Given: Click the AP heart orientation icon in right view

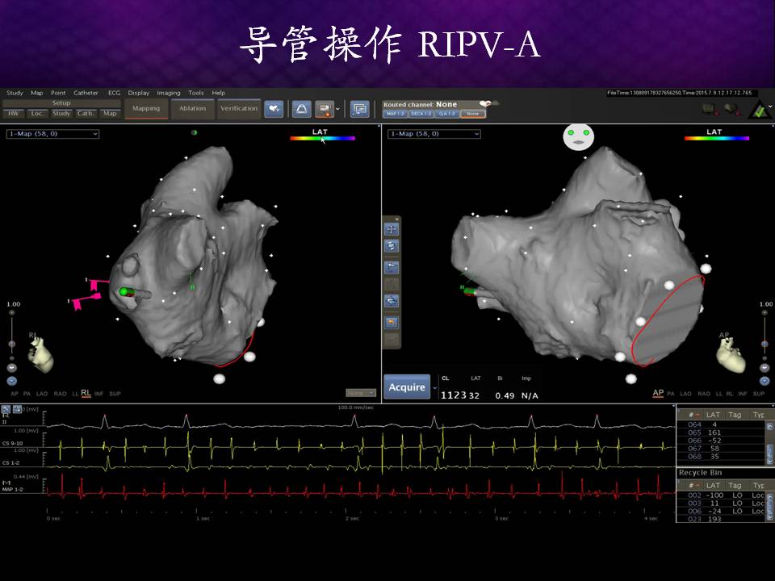Looking at the screenshot, I should pos(733,357).
